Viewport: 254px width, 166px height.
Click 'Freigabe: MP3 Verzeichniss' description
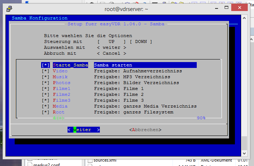click(132, 77)
